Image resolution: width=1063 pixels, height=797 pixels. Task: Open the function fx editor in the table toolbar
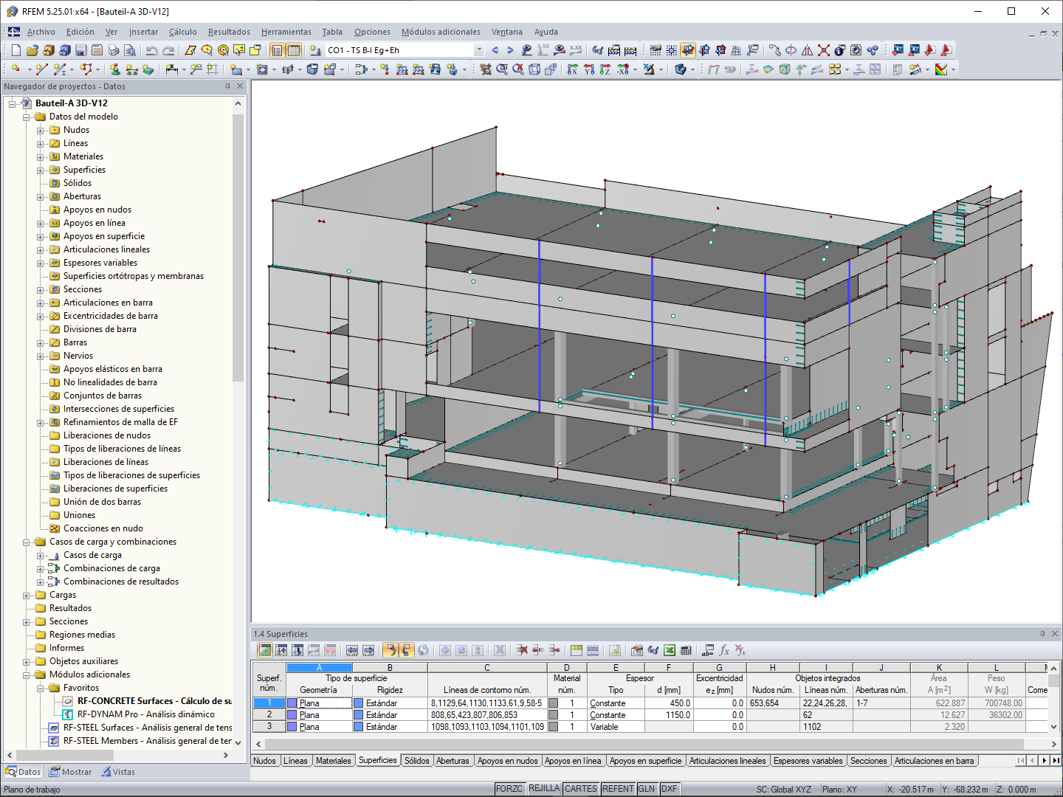(724, 651)
